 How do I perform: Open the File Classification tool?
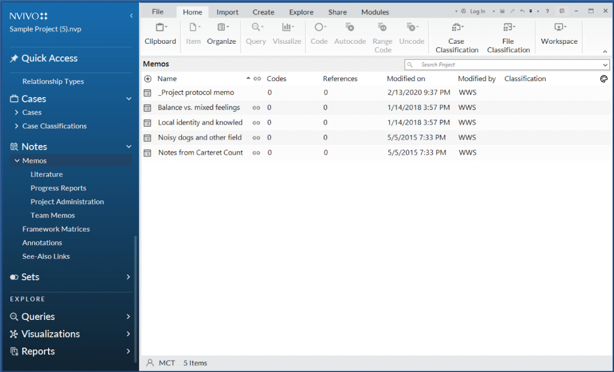[508, 28]
